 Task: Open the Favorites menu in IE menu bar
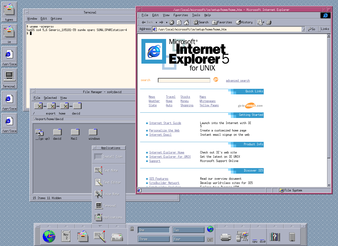[x=181, y=15]
